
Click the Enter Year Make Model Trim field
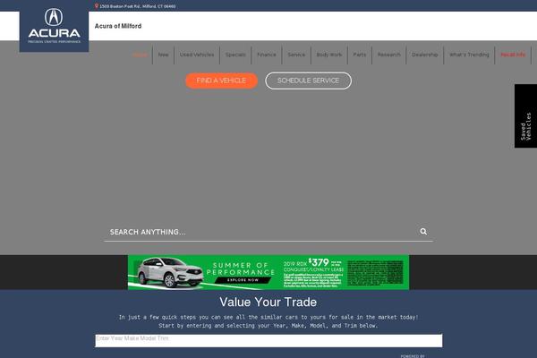268,341
